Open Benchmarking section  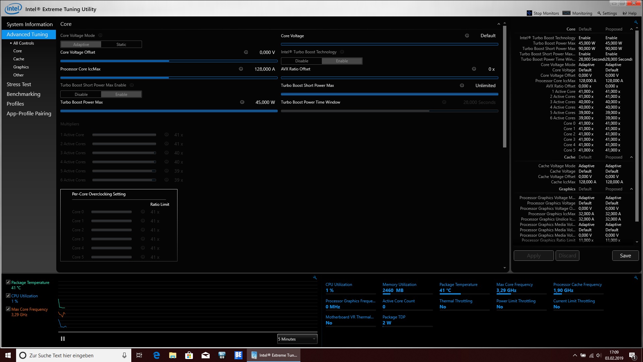pos(23,94)
